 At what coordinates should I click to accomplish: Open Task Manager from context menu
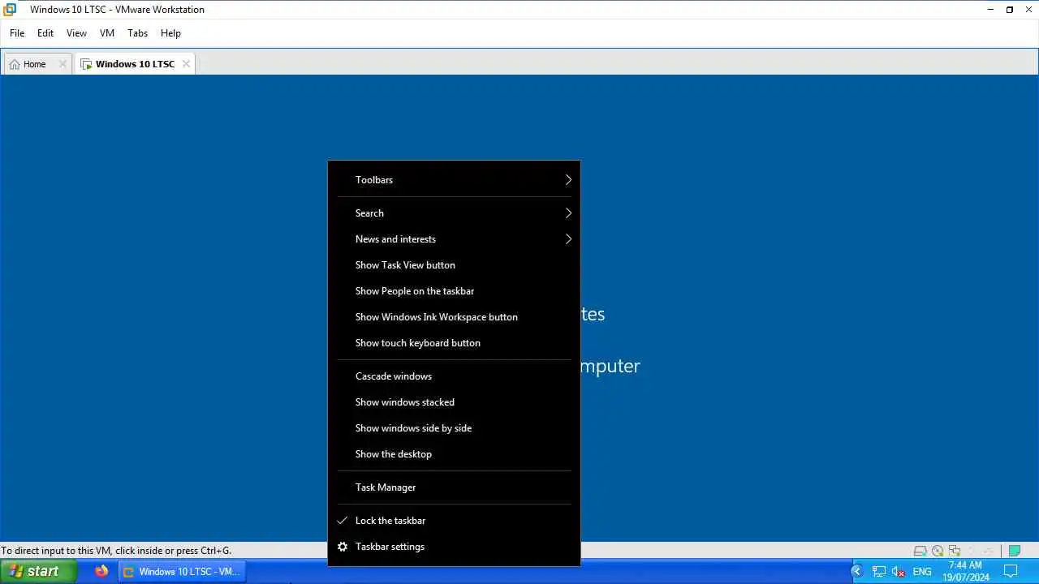pos(454,487)
